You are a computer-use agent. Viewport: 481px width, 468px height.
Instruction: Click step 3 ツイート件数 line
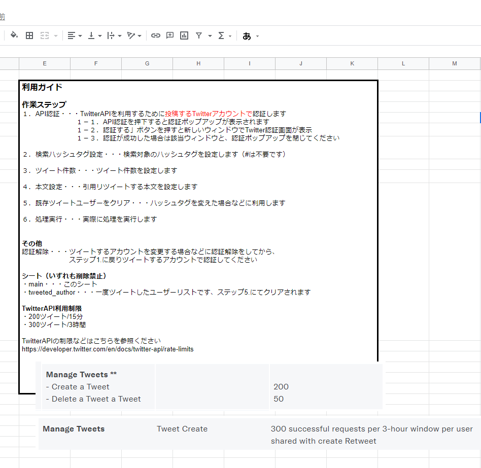(100, 170)
